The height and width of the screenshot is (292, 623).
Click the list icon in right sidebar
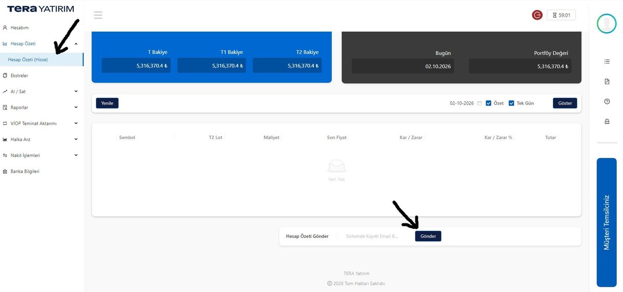[x=607, y=62]
